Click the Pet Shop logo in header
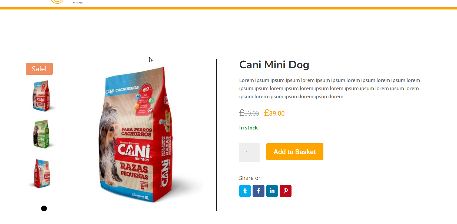Image resolution: width=457 pixels, height=224 pixels. click(x=67, y=2)
